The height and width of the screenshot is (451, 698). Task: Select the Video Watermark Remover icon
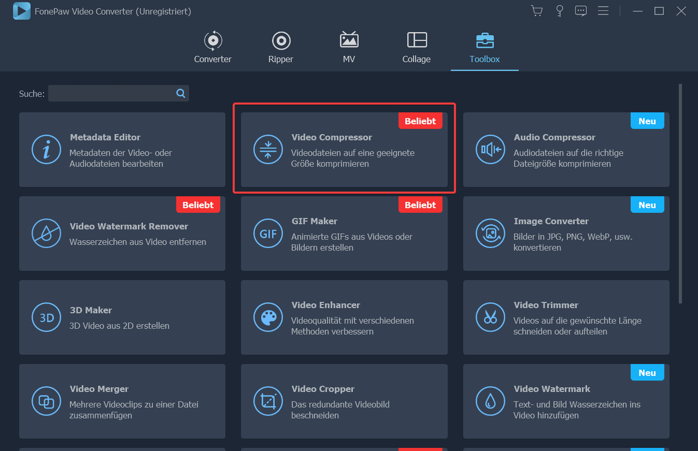(x=46, y=233)
